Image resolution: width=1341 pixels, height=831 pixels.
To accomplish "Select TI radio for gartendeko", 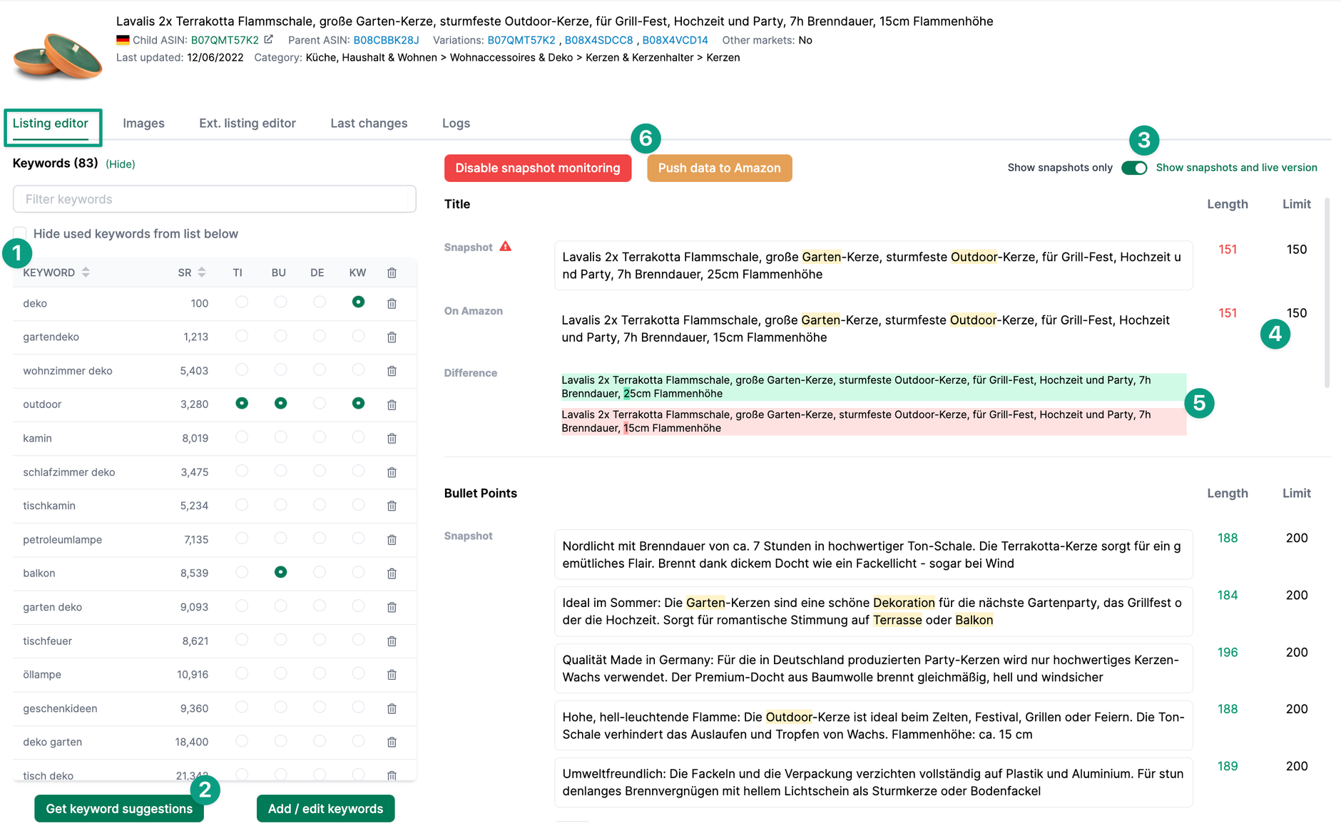I will (242, 336).
